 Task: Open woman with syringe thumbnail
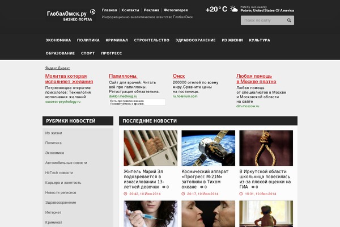[x=151, y=214]
